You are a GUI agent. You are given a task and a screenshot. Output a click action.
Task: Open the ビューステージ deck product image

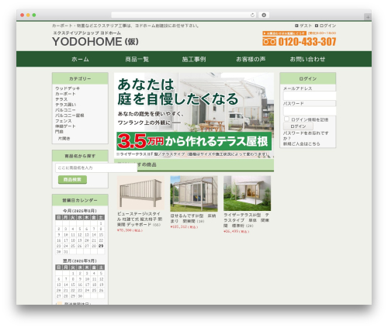pyautogui.click(x=140, y=192)
